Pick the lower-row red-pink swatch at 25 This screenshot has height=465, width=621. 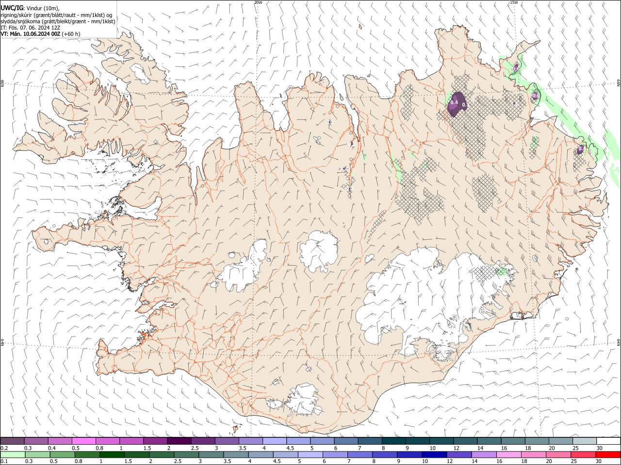pos(583,454)
